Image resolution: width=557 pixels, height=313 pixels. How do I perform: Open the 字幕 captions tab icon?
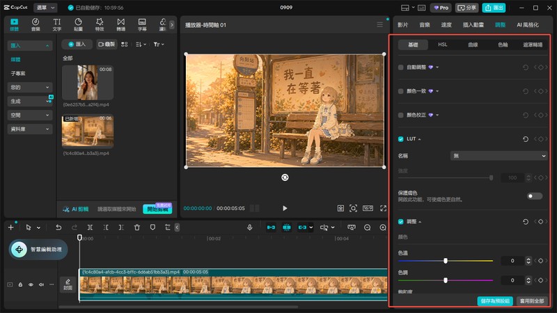[x=142, y=24]
